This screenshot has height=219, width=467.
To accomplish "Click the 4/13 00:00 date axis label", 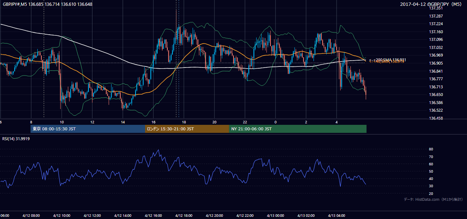I will point(275,216).
